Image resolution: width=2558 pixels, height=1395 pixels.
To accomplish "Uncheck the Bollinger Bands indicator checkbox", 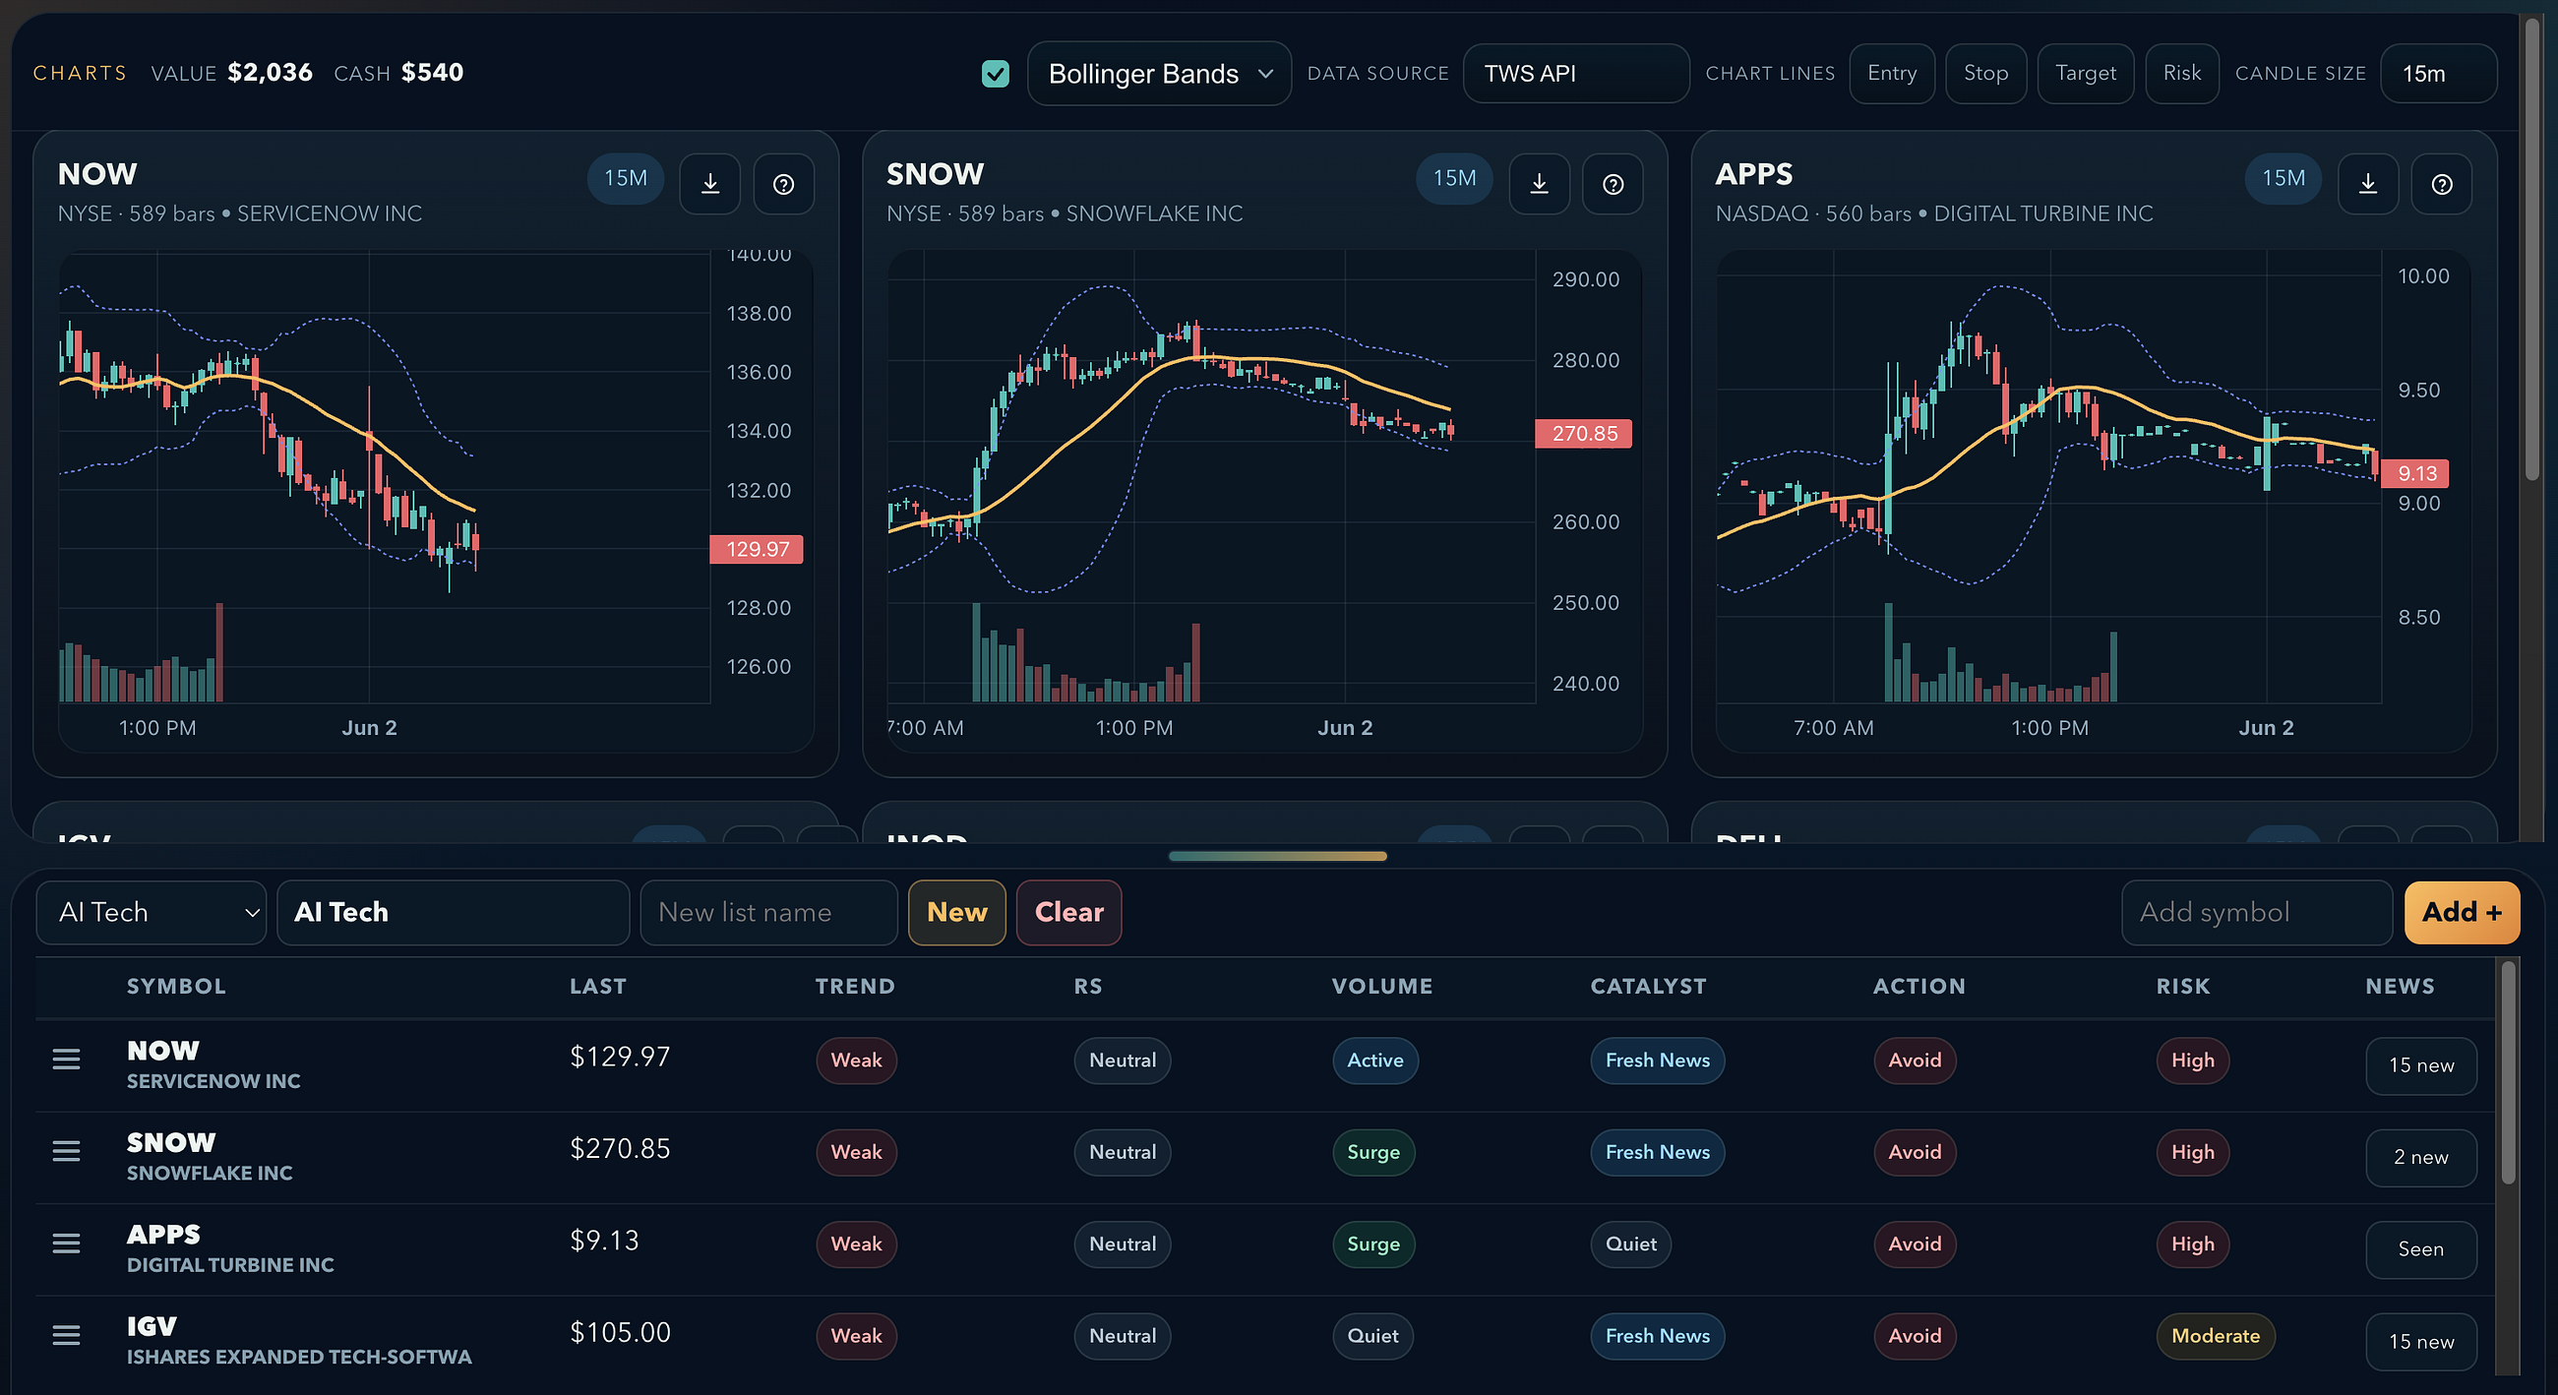I will (995, 74).
